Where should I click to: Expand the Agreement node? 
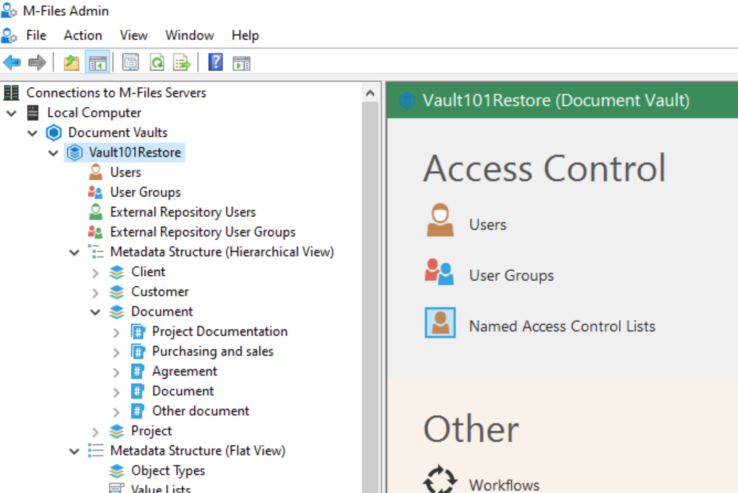[116, 372]
